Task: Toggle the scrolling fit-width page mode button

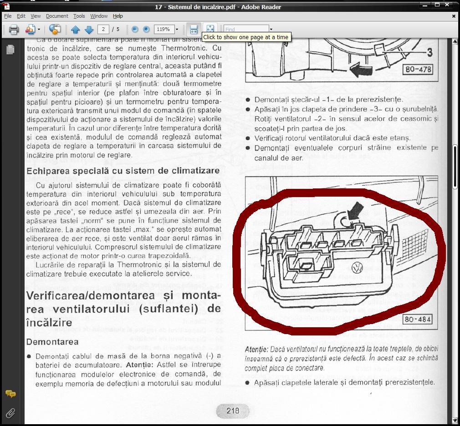Action: pyautogui.click(x=194, y=29)
